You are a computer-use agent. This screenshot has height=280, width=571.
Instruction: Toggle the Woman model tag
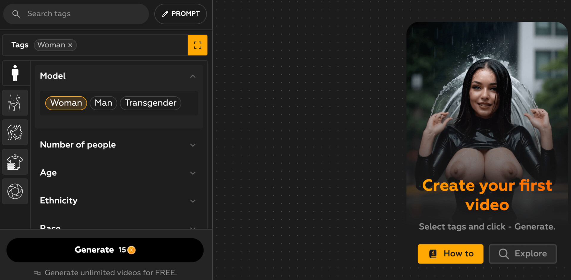pyautogui.click(x=66, y=103)
